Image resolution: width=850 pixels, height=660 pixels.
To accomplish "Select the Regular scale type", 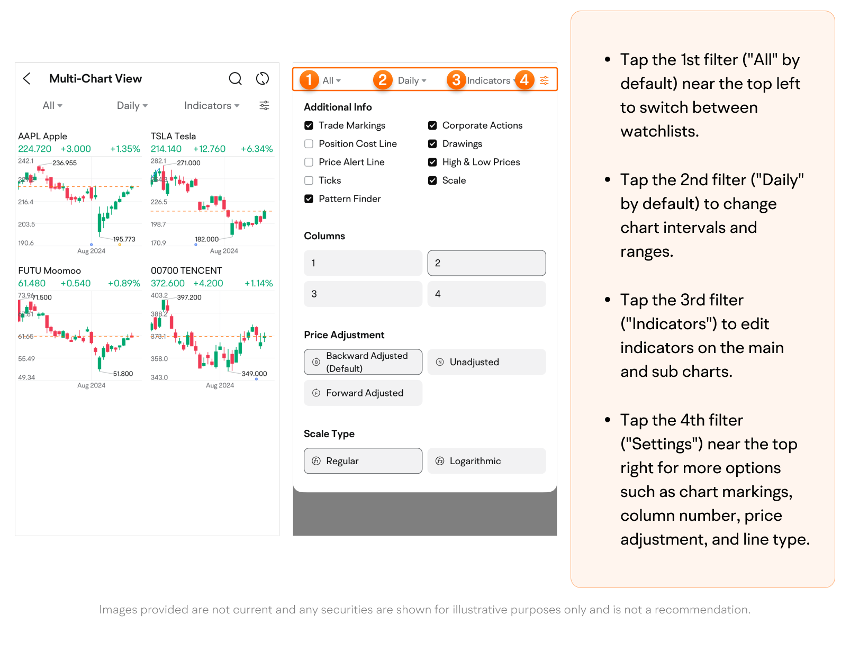I will 363,461.
